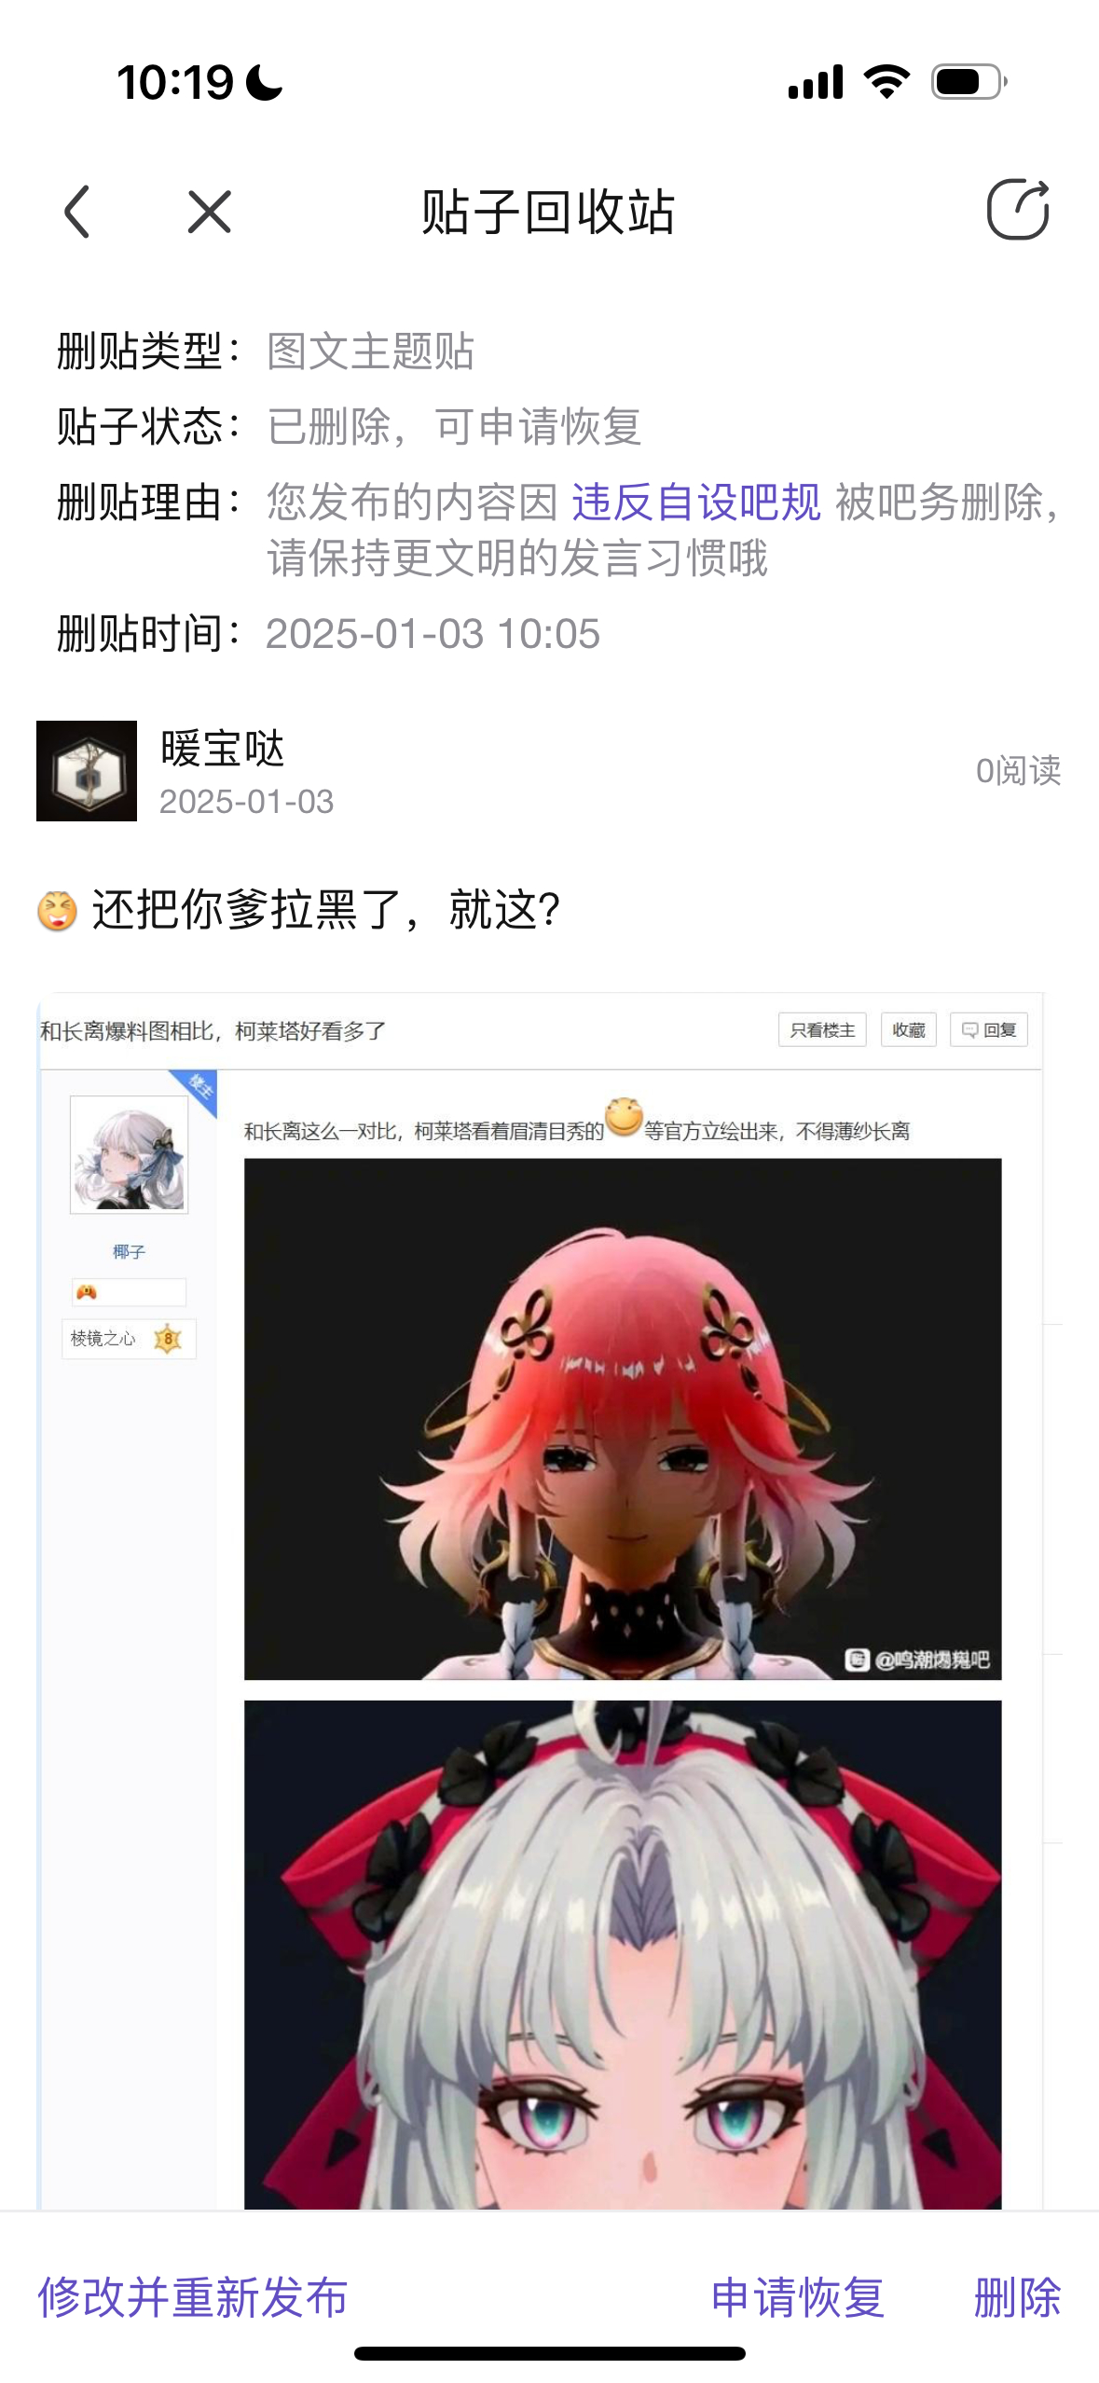Tap the battery icon in status bar

click(969, 82)
